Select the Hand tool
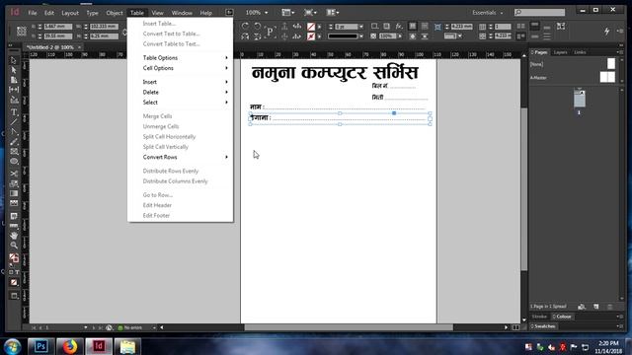632x355 pixels. [14, 236]
